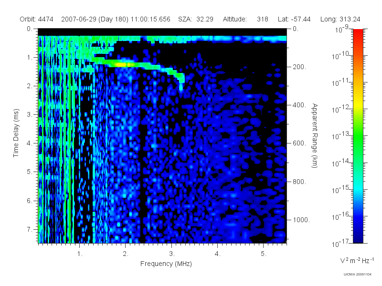Click the 'V² m⁻² Hz⁻¹' units label
This screenshot has width=382, height=286.
[357, 260]
